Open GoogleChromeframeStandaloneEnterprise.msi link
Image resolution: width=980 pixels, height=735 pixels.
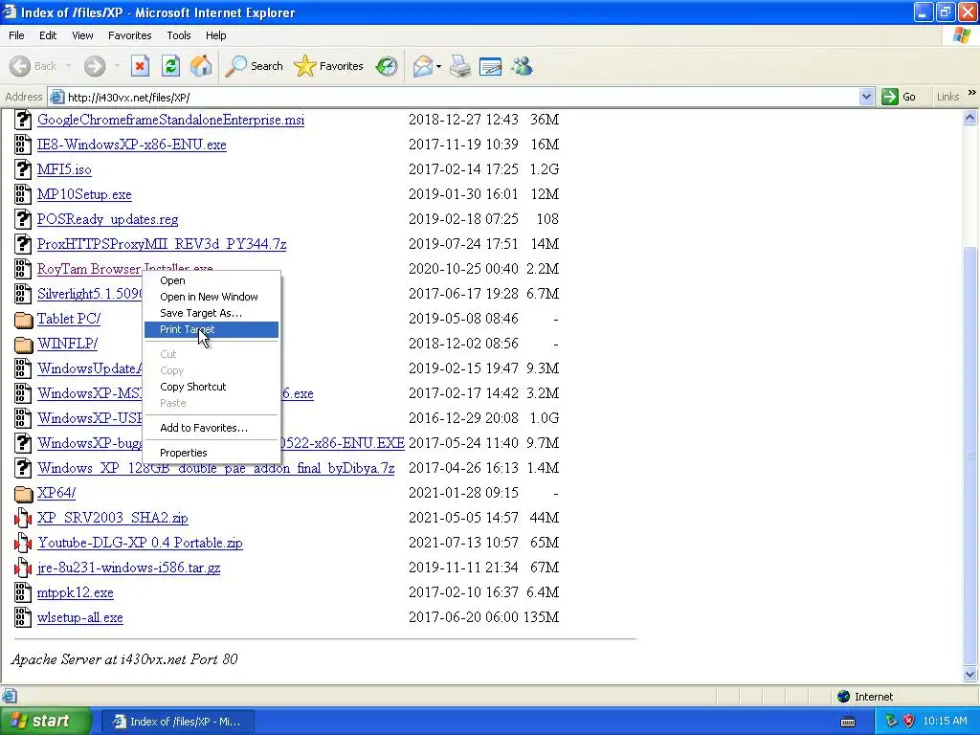pyautogui.click(x=170, y=120)
